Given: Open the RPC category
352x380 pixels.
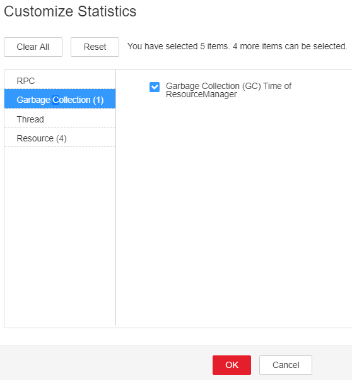Looking at the screenshot, I should 60,81.
